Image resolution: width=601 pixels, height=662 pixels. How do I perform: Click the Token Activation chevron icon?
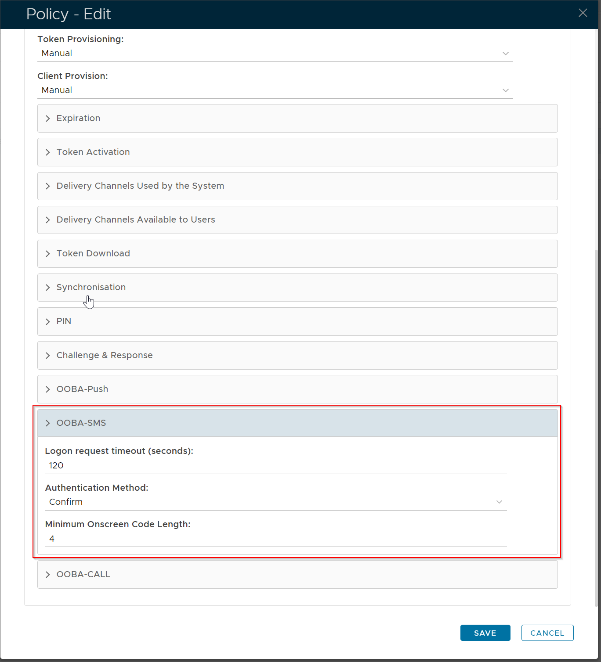(48, 152)
